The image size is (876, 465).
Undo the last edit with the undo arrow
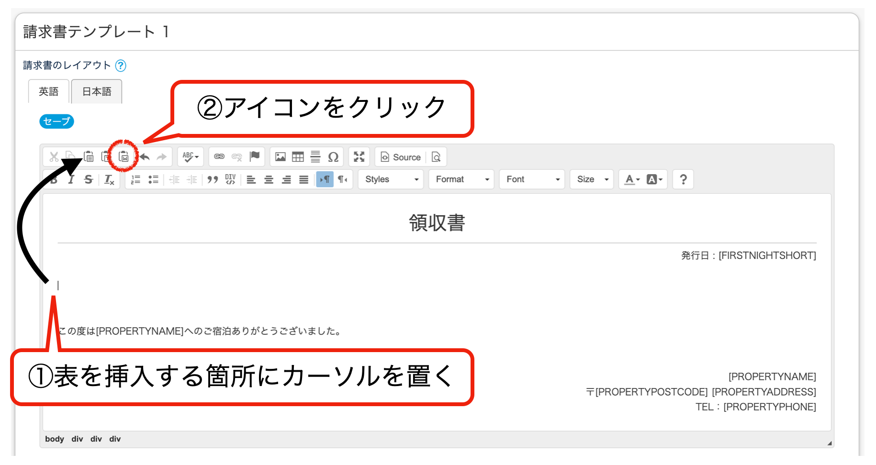[x=145, y=157]
